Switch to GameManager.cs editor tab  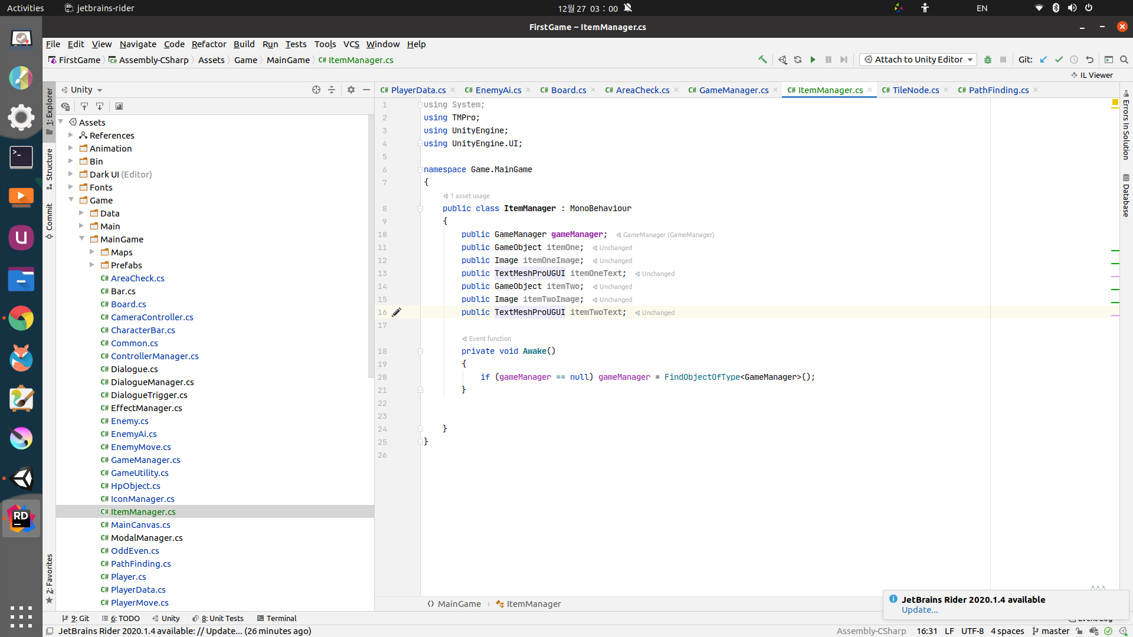point(733,90)
